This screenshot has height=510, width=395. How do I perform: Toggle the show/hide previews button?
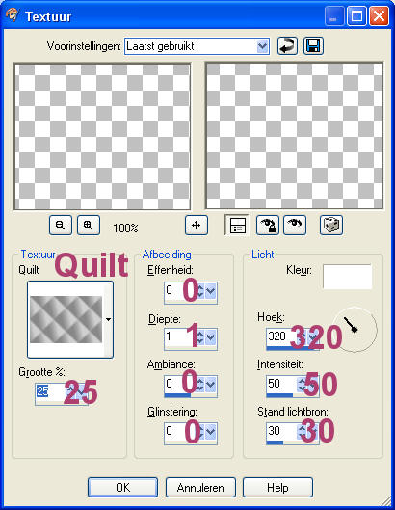[x=237, y=225]
